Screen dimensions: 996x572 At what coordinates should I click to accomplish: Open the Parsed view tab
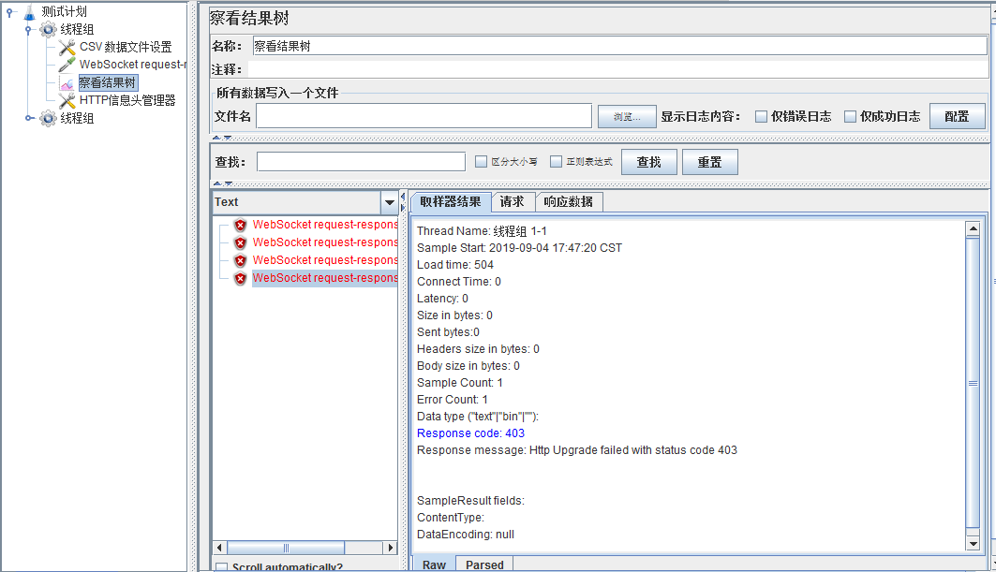pos(483,565)
